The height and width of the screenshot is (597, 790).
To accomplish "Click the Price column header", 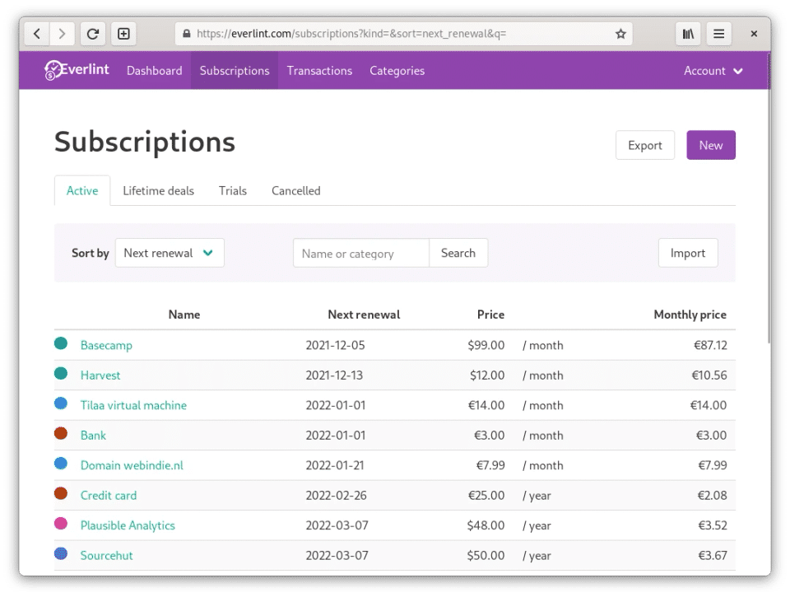I will coord(490,315).
